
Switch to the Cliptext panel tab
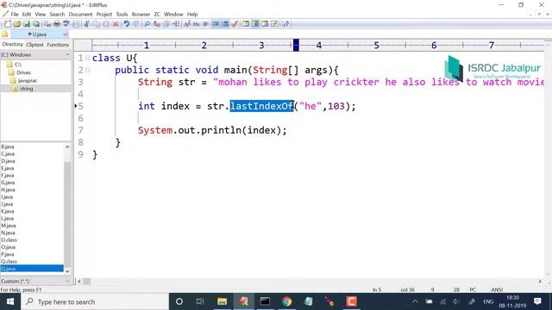34,45
